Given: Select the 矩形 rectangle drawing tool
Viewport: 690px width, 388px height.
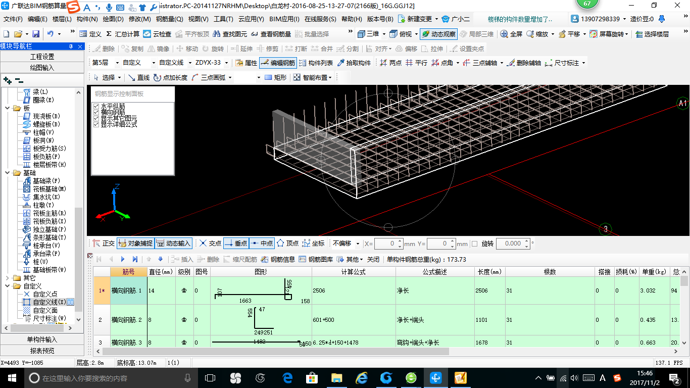Looking at the screenshot, I should click(x=275, y=77).
